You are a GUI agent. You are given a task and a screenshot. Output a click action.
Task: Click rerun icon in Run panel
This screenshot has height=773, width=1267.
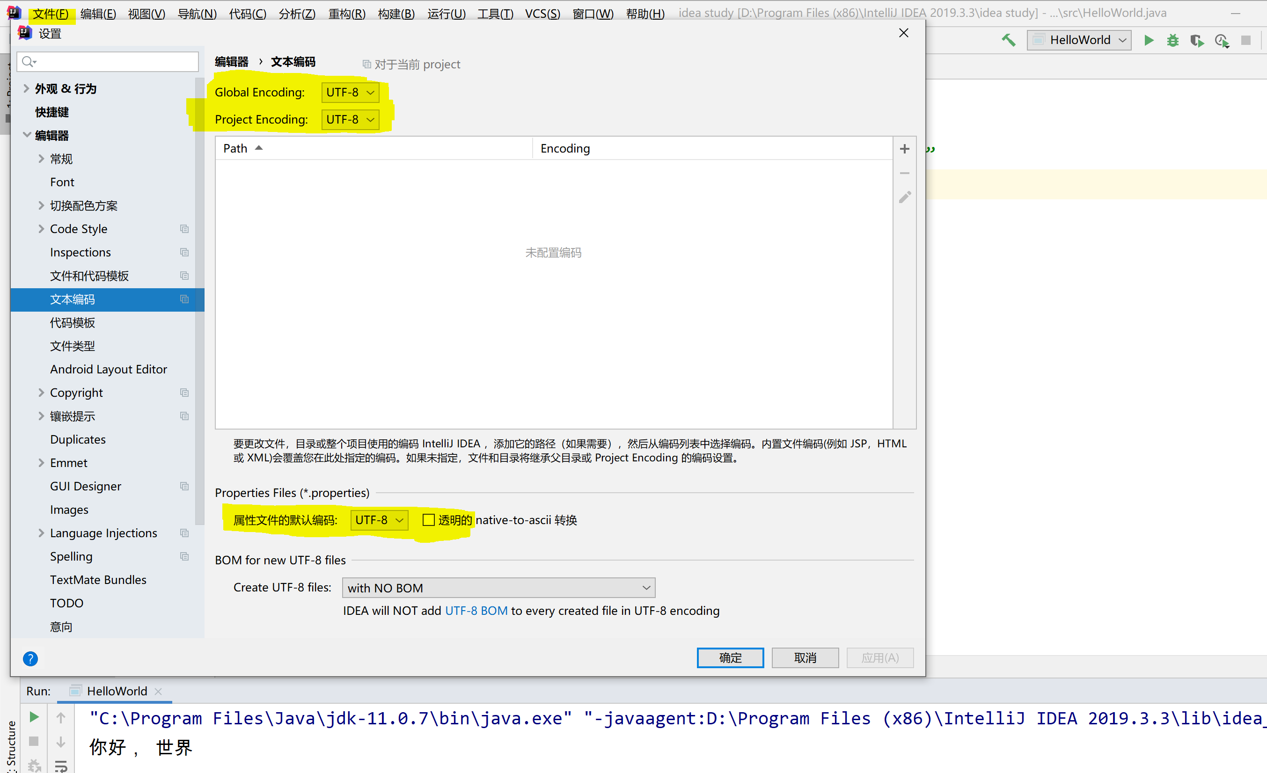[34, 717]
